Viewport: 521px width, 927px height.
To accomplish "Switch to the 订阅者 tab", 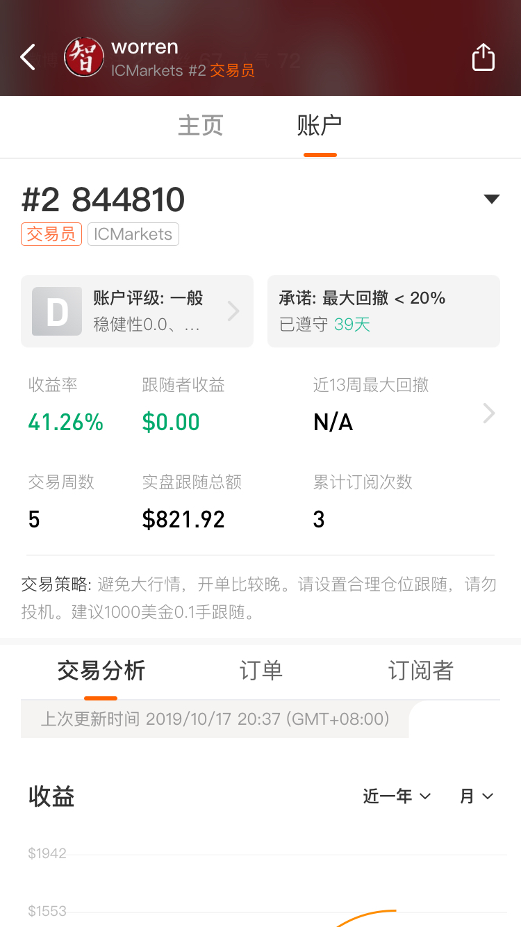I will click(420, 671).
